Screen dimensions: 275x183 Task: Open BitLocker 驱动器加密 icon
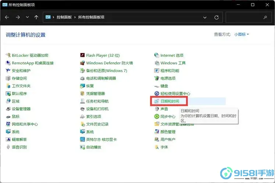(x=8, y=55)
